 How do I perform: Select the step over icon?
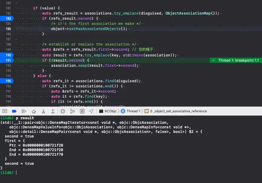tap(34, 111)
